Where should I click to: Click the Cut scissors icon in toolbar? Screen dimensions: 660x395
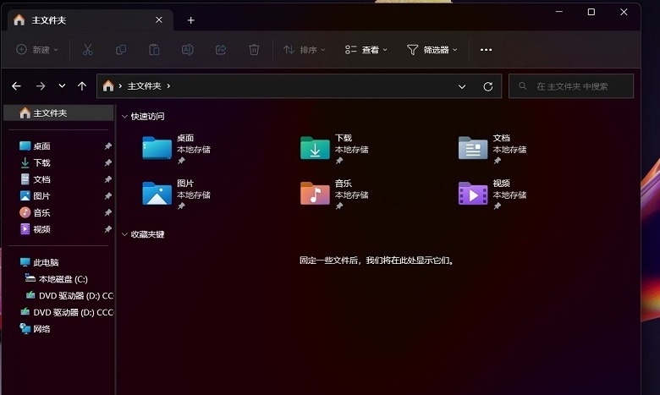(x=87, y=50)
